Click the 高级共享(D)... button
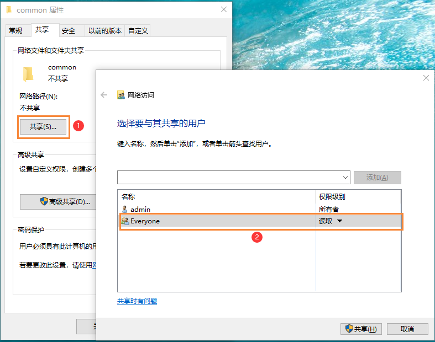 [x=58, y=201]
